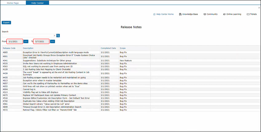Open the To date picker ellipsis button
Viewport: 261px width, 132px height.
[52, 41]
